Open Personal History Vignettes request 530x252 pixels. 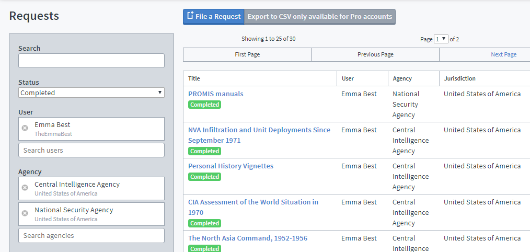click(231, 166)
